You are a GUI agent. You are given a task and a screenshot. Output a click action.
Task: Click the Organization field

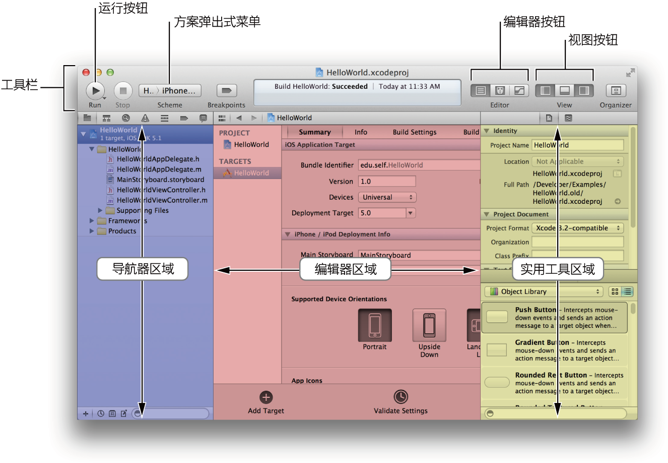coord(578,242)
